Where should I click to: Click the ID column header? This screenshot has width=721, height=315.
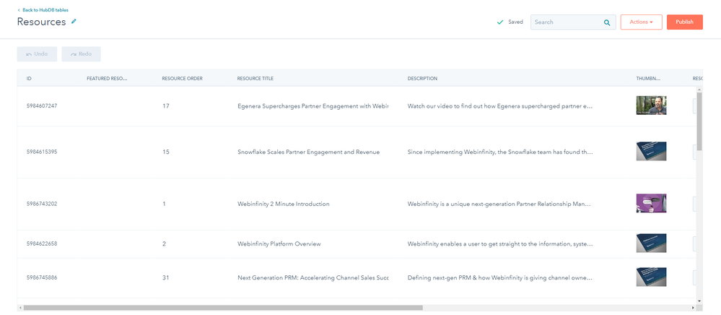tap(29, 78)
